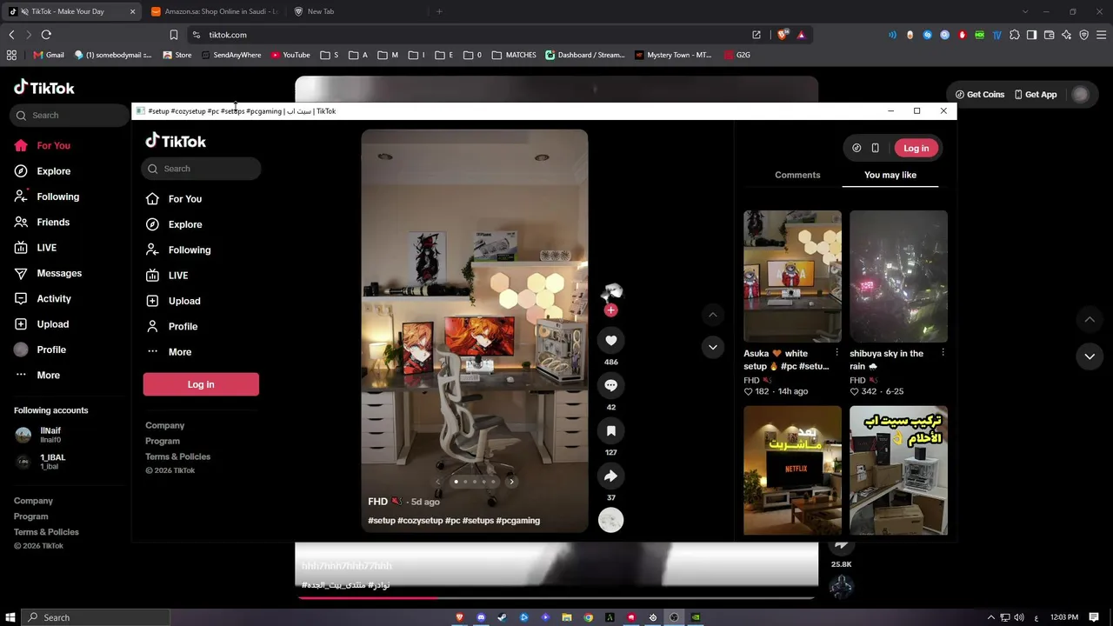The image size is (1113, 626).
Task: Toggle the browser sidebar panel icon
Action: pos(1031,35)
